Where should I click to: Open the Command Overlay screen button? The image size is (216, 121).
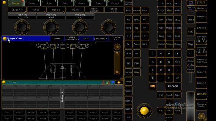click(x=201, y=105)
